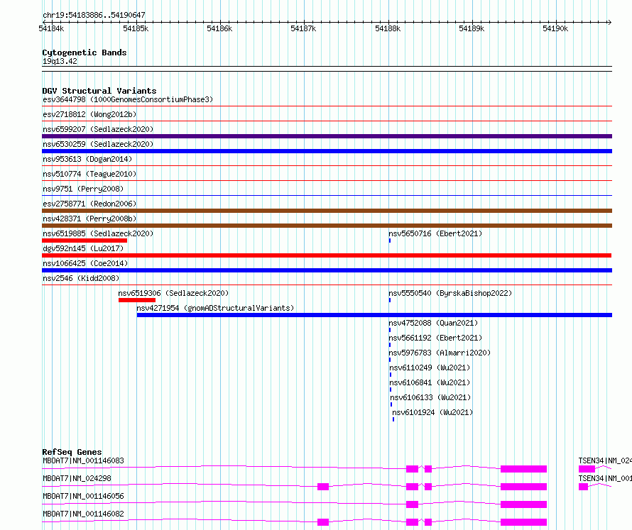Click the 54188k ruler position label
Screen dimensions: 632x530
pos(388,28)
